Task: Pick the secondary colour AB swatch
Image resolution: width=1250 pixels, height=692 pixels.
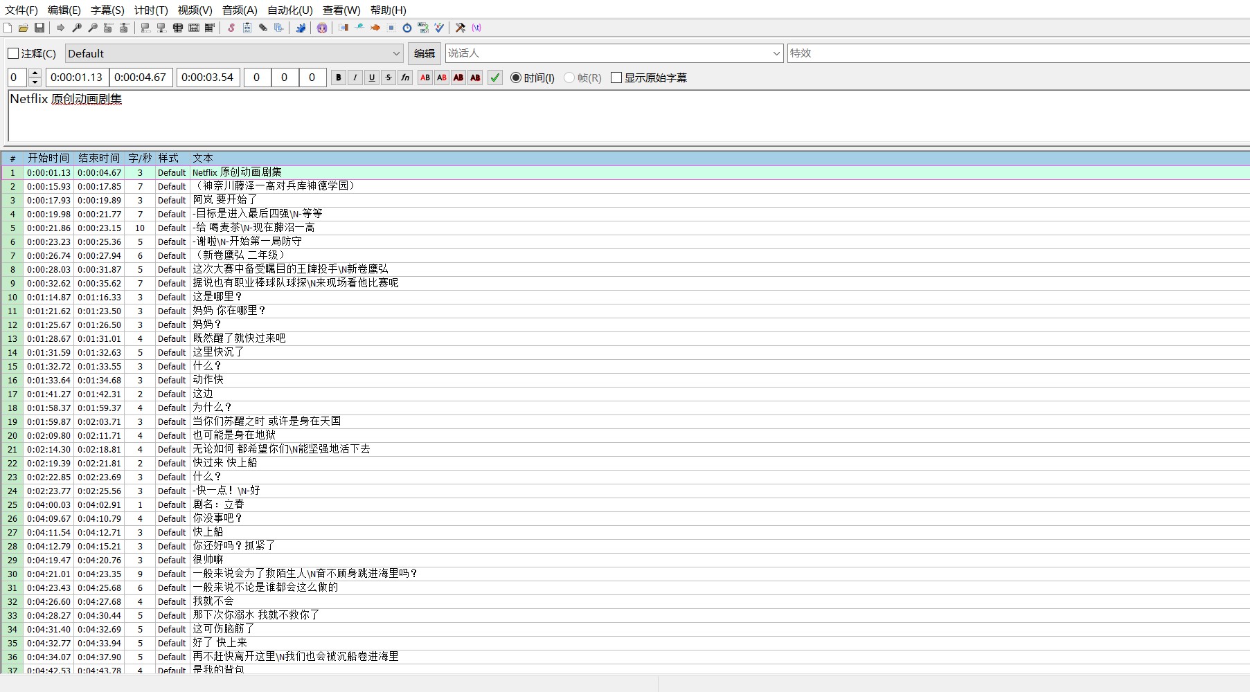Action: 442,78
